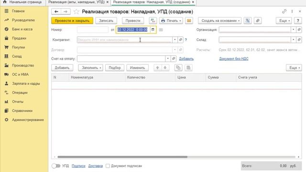
Task: Open Руководителю sidebar section
Action: pyautogui.click(x=23, y=20)
